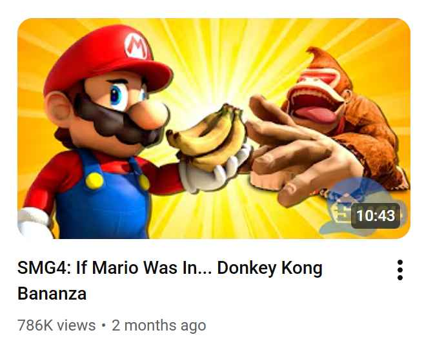The width and height of the screenshot is (424, 346).
Task: Click the M emblem on Mario's cap
Action: click(136, 46)
